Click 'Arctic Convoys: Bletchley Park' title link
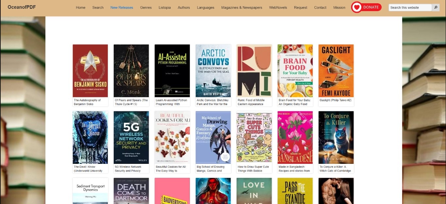446x204 pixels. point(213,102)
